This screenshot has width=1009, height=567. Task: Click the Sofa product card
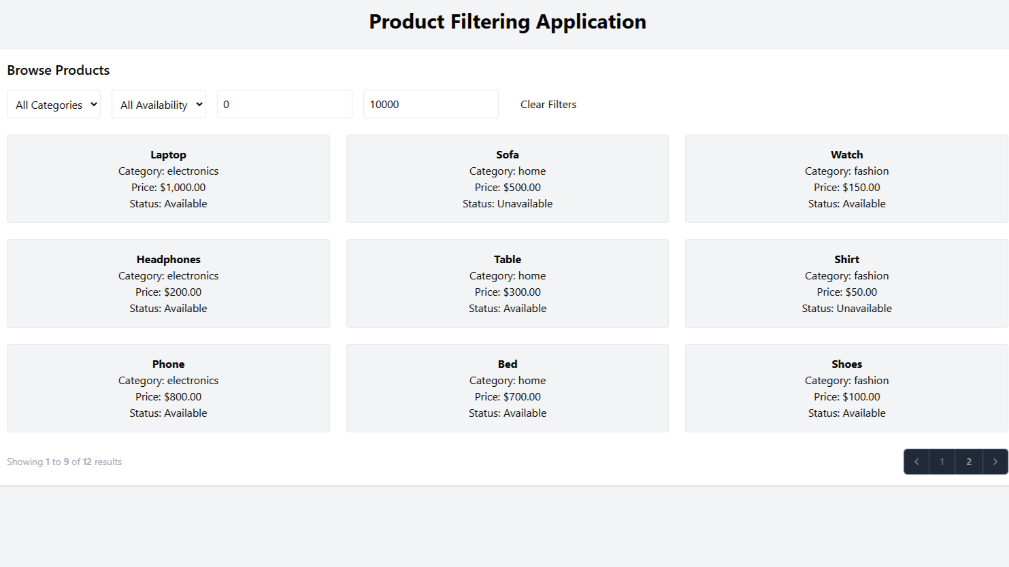coord(507,179)
